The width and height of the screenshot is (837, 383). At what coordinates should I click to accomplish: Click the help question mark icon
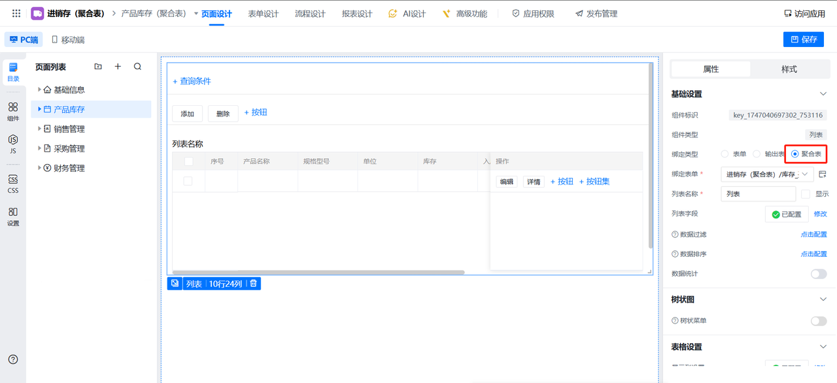click(x=13, y=359)
